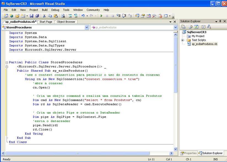The width and height of the screenshot is (227, 162).
Task: Open the Build menu
Action: click(45, 10)
